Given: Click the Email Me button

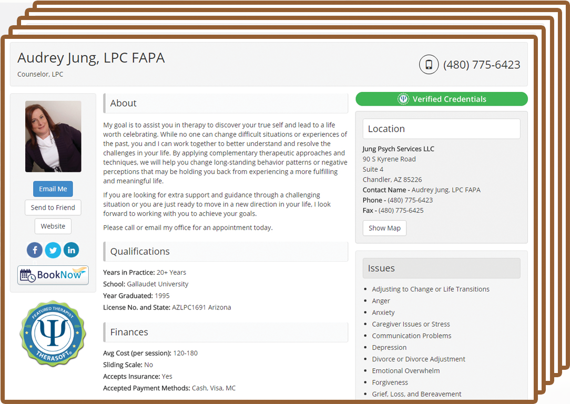Looking at the screenshot, I should (53, 189).
